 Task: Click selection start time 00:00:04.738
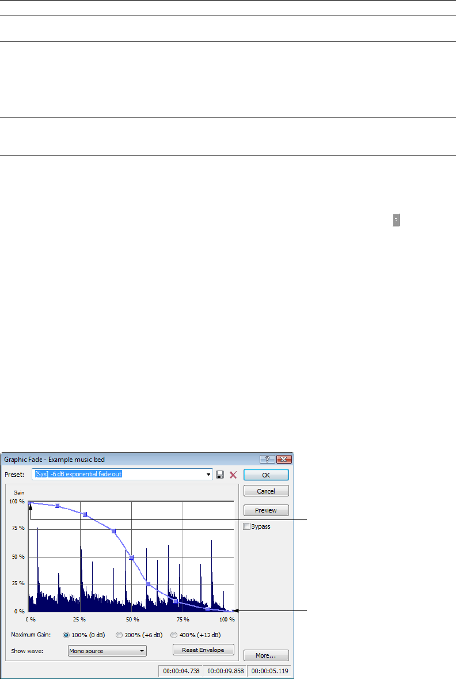point(181,671)
